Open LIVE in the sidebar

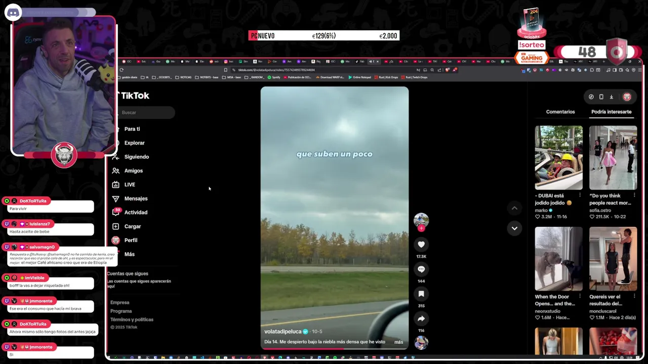(x=130, y=185)
